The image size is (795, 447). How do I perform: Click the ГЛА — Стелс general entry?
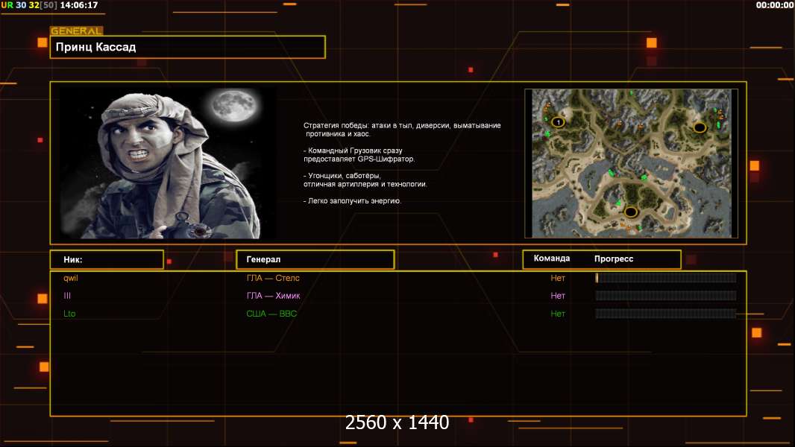(x=273, y=278)
